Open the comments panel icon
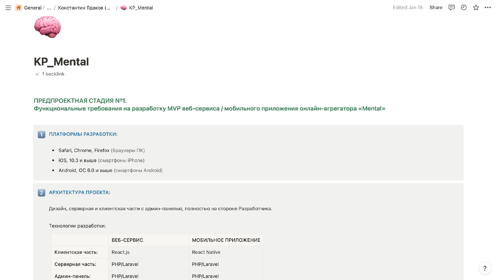Screen dimensions: 496x280 point(451,7)
